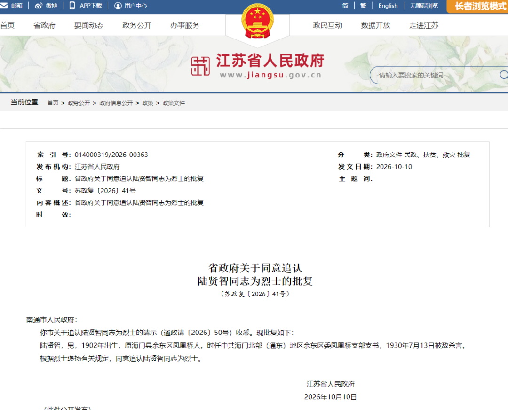This screenshot has height=410, width=508.
Task: Switch to traditional Chinese 繁
Action: pos(363,6)
